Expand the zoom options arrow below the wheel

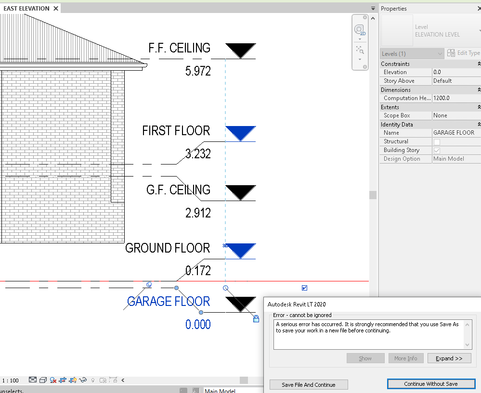tap(360, 59)
